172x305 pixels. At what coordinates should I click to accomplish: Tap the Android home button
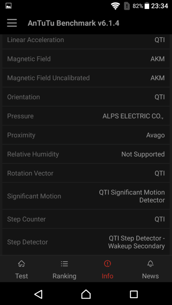86,294
